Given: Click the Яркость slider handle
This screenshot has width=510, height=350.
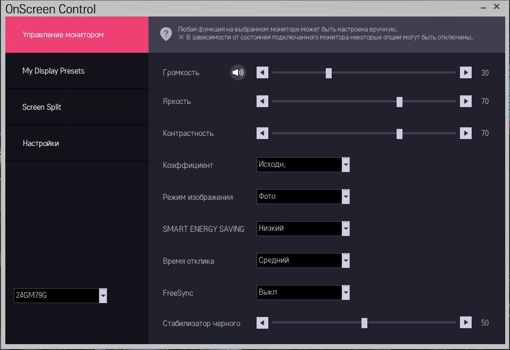Looking at the screenshot, I should click(x=399, y=102).
